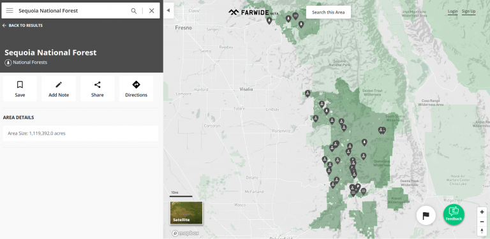
Task: Clear the search with the X icon
Action: (x=152, y=11)
